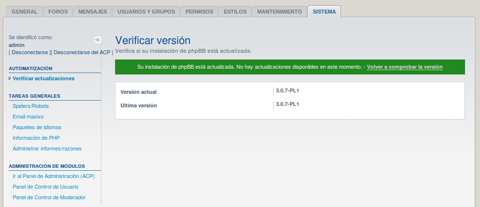Open Administrar informes/razones
The image size is (480, 207).
click(47, 148)
